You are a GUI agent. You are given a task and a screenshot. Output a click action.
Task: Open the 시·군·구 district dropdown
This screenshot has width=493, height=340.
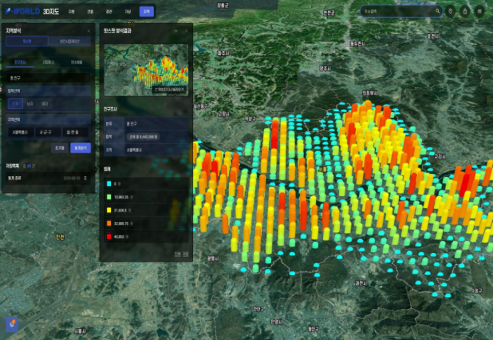click(x=48, y=132)
